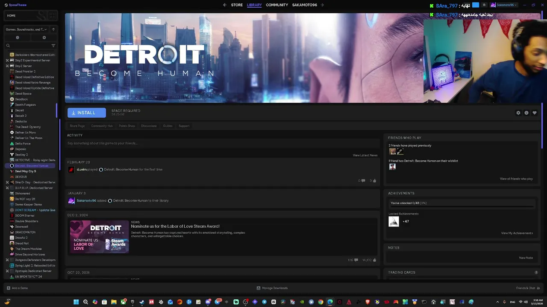
Task: Click the activity say-something input field
Action: coord(222,143)
